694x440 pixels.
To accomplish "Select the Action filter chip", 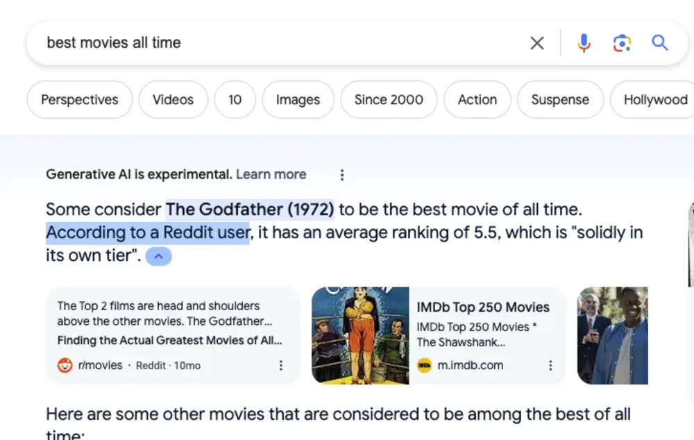I will pyautogui.click(x=477, y=100).
